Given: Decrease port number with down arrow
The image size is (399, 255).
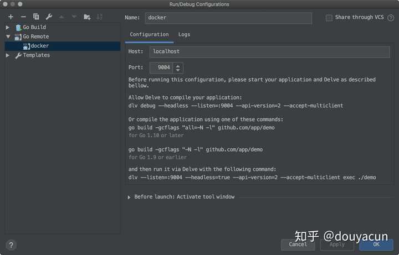Looking at the screenshot, I should pyautogui.click(x=178, y=70).
